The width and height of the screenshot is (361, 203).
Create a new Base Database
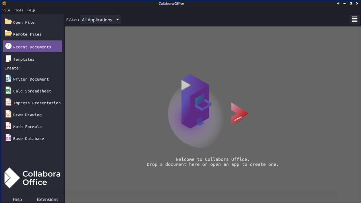[x=32, y=138]
